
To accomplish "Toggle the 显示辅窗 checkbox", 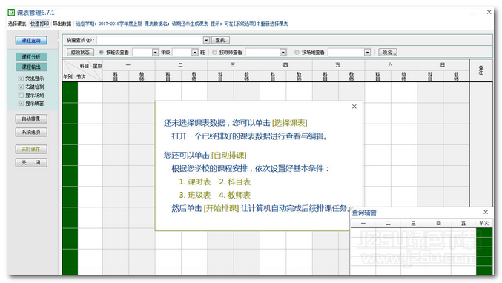I will click(x=21, y=103).
